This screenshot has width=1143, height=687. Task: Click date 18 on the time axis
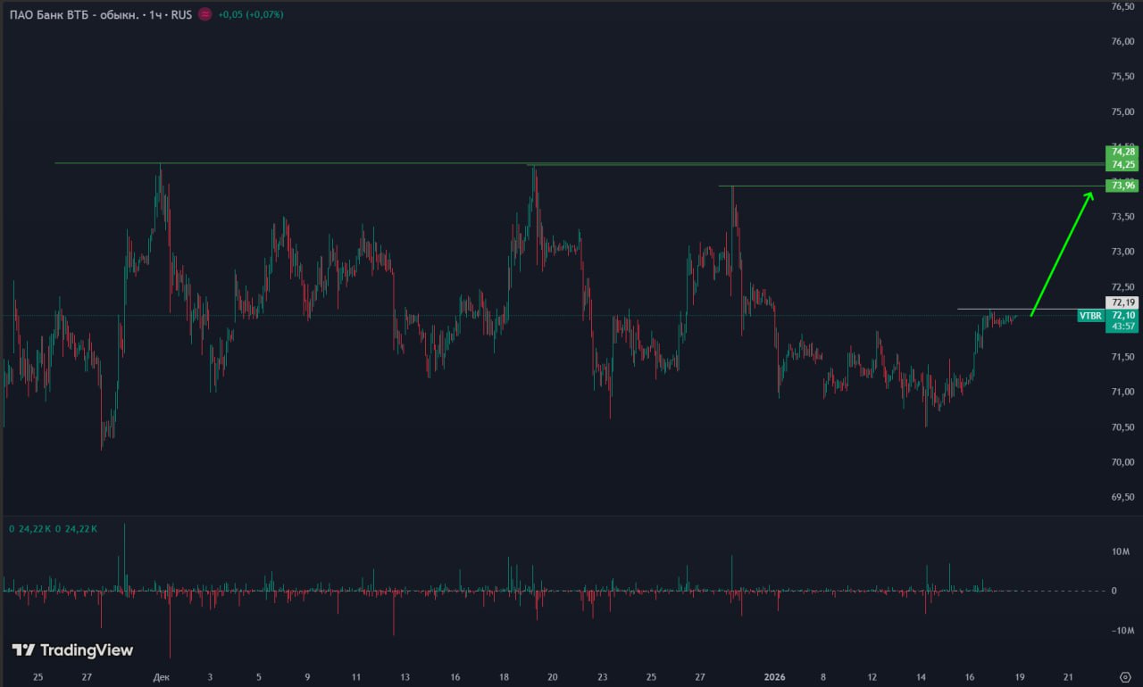505,677
